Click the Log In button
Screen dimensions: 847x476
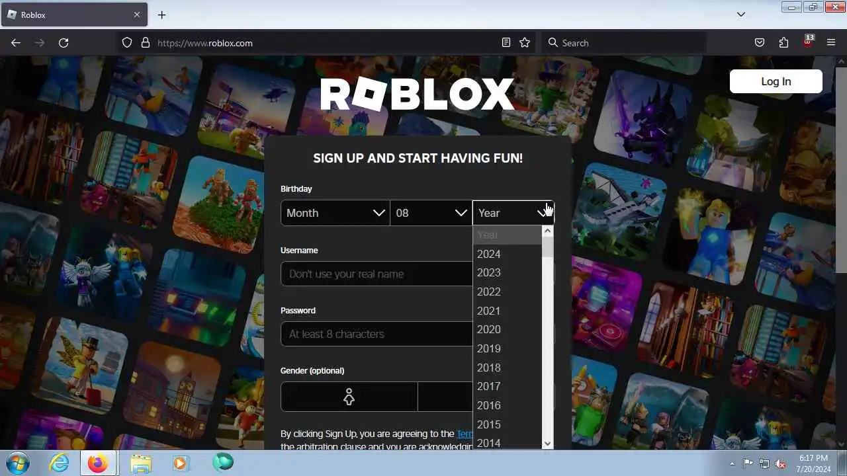click(x=776, y=81)
